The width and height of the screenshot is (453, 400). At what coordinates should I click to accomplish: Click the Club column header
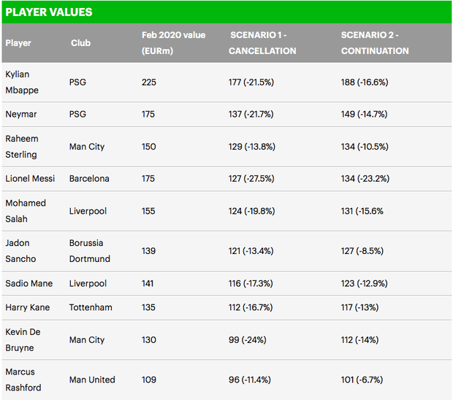(x=80, y=43)
